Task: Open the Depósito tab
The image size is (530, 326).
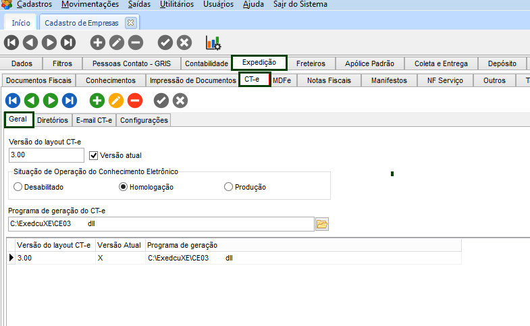Action: coord(502,63)
